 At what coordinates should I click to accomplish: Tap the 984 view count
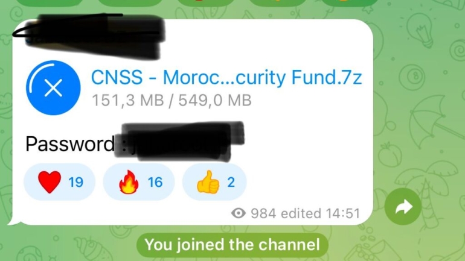[264, 213]
